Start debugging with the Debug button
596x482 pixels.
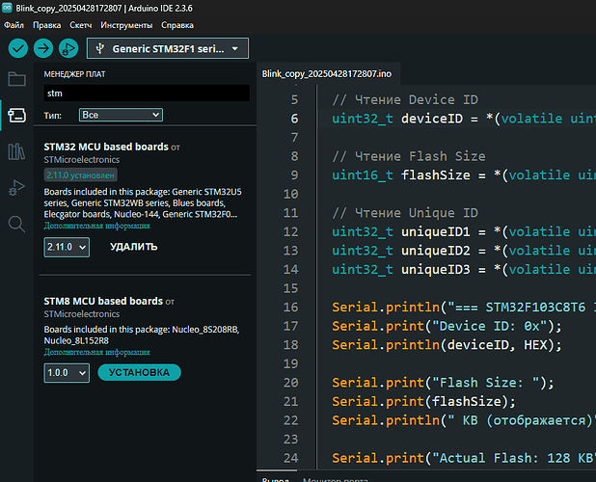click(68, 48)
